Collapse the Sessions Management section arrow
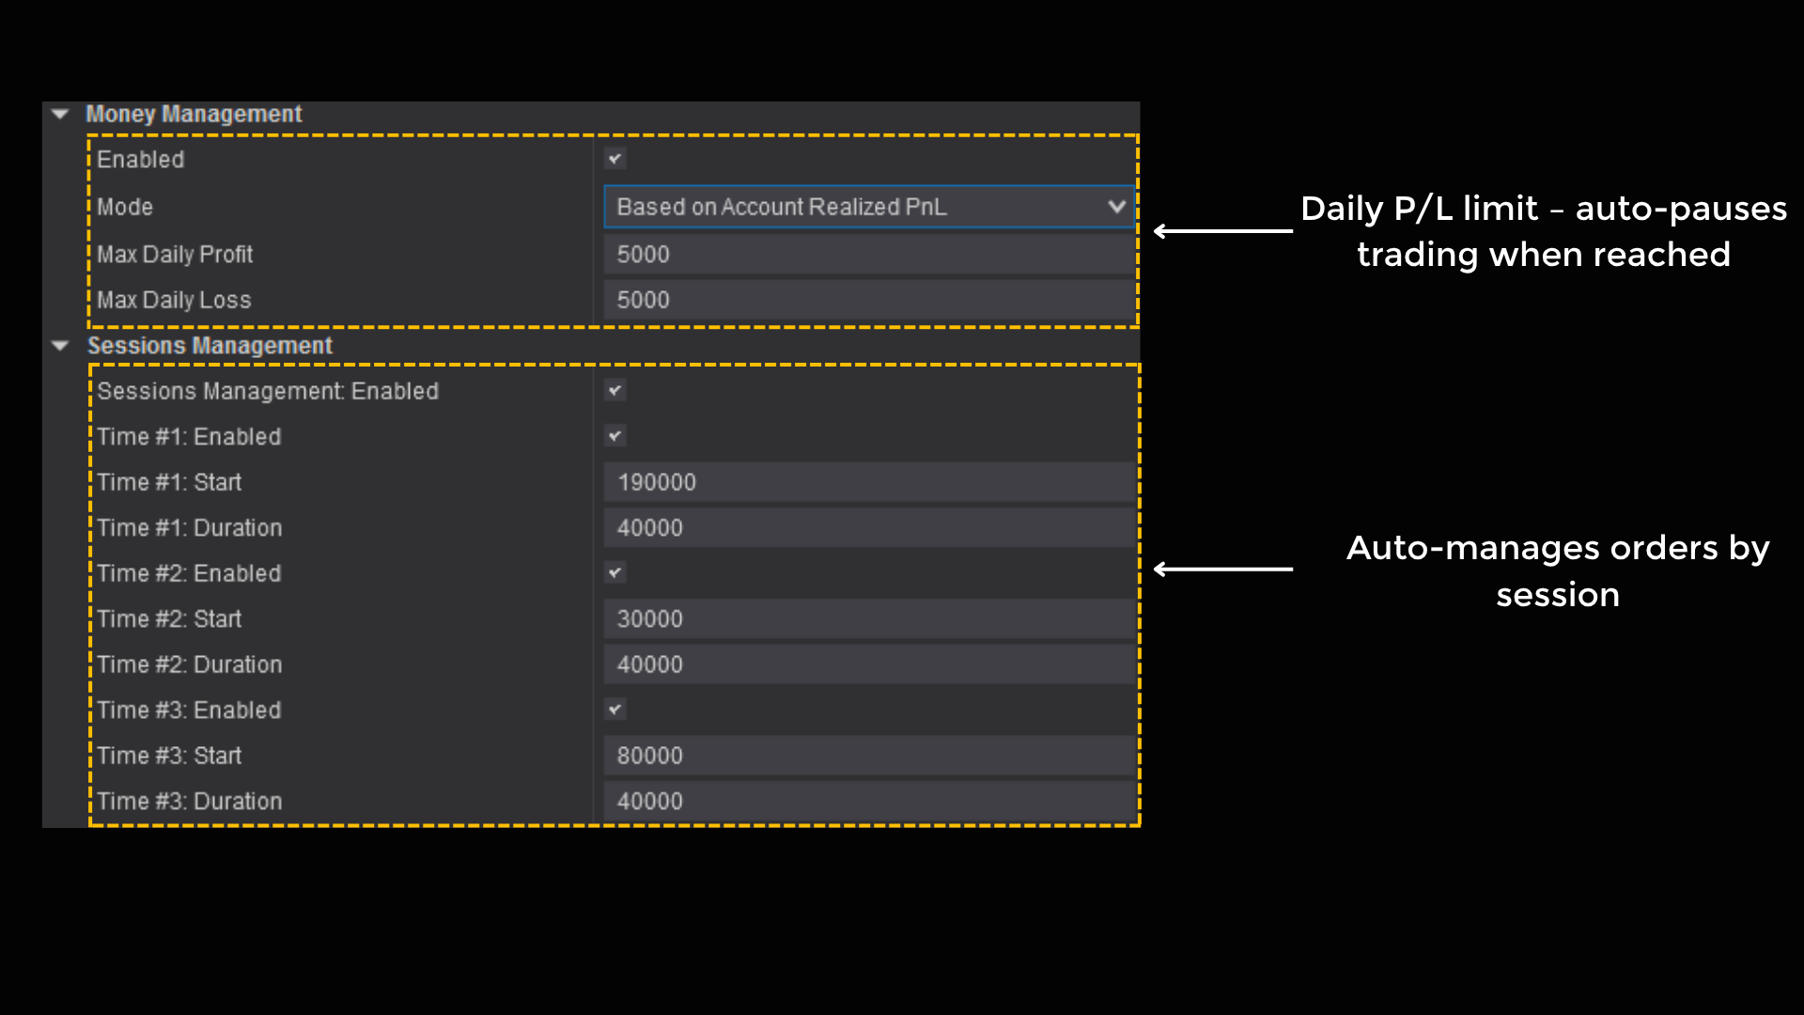The width and height of the screenshot is (1804, 1015). [x=60, y=346]
